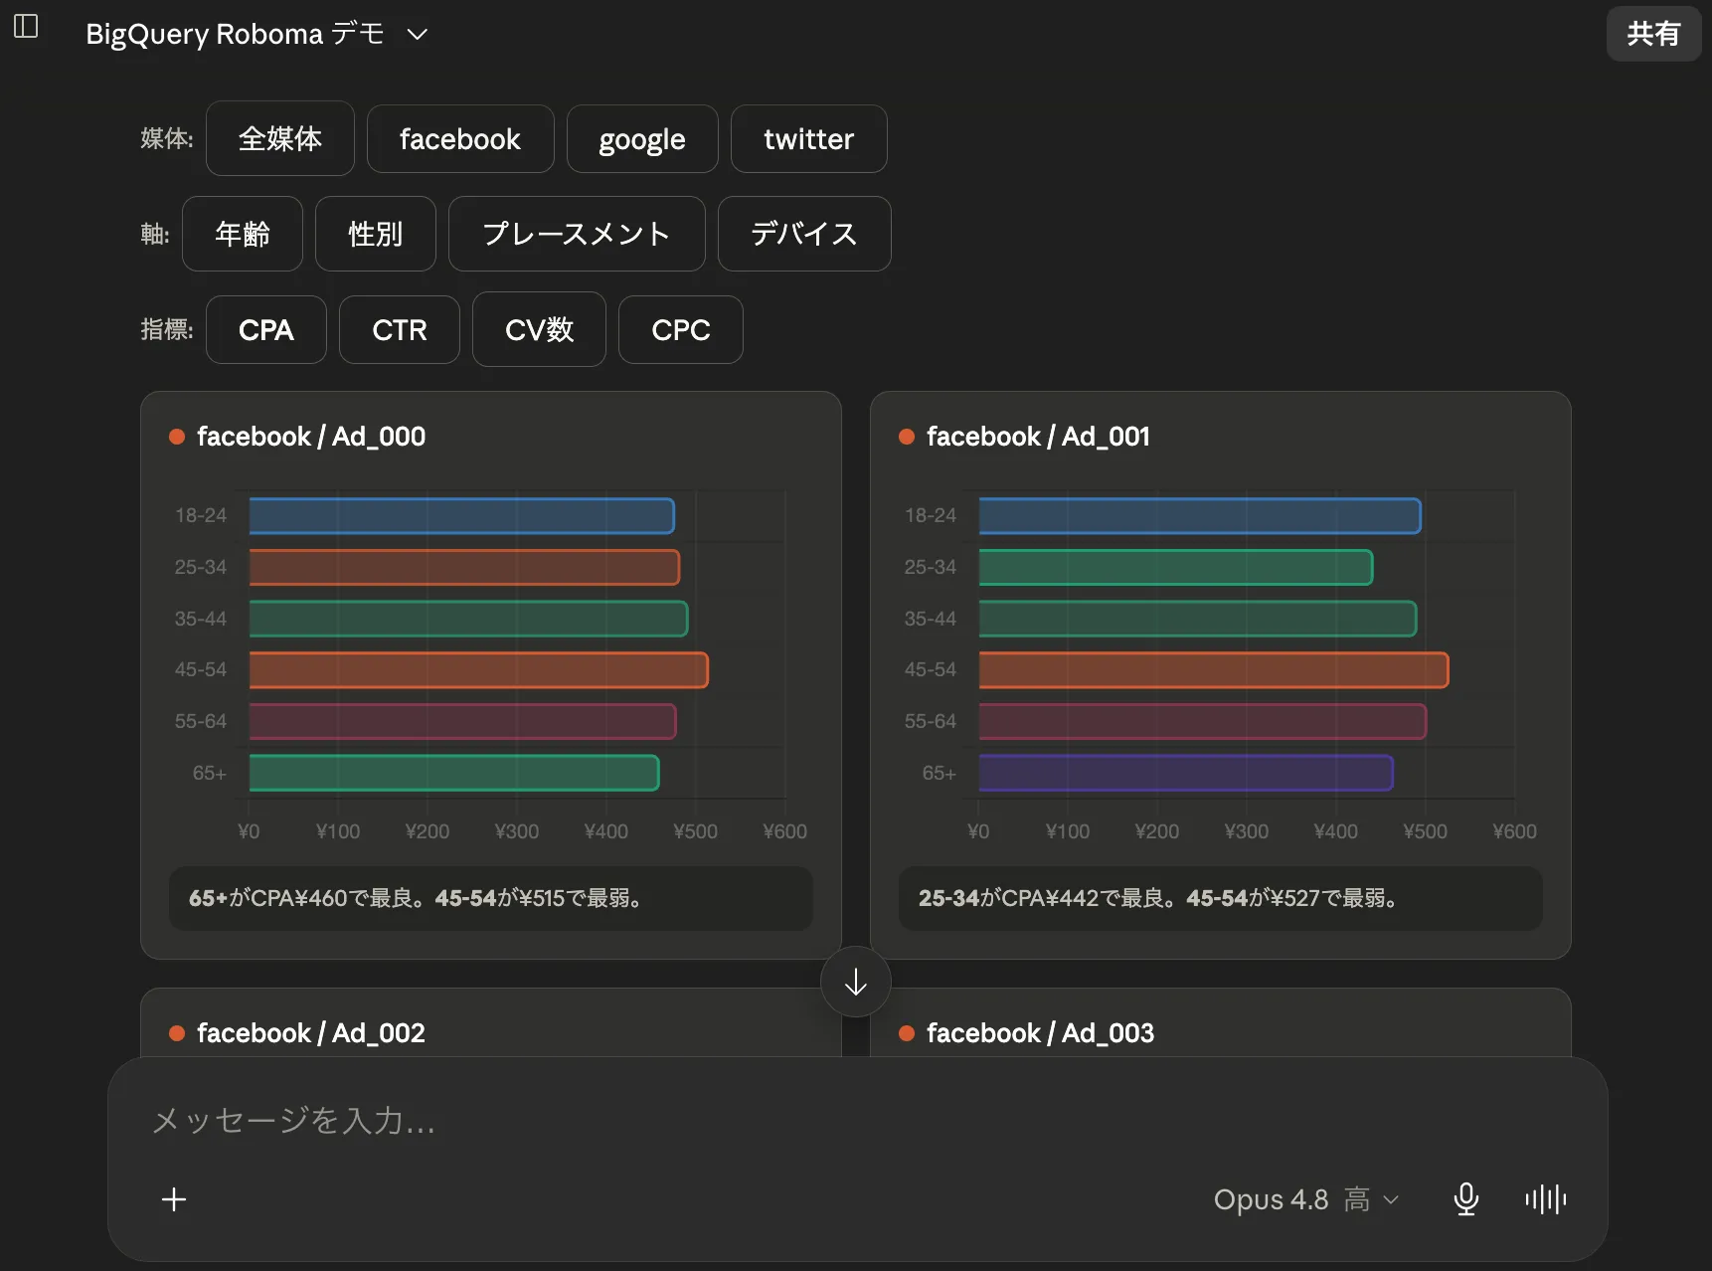Click the 45-54 bar in Ad_000 chart
Image resolution: width=1712 pixels, height=1271 pixels.
click(x=478, y=670)
